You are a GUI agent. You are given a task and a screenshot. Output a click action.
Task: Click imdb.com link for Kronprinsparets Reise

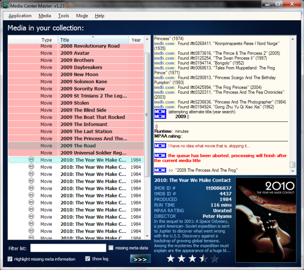[x=164, y=43]
